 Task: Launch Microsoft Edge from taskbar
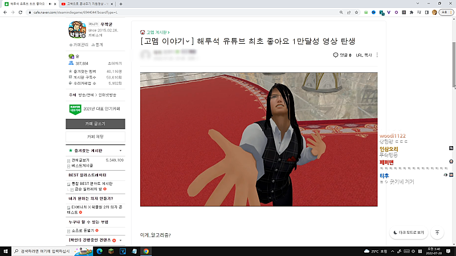99,251
